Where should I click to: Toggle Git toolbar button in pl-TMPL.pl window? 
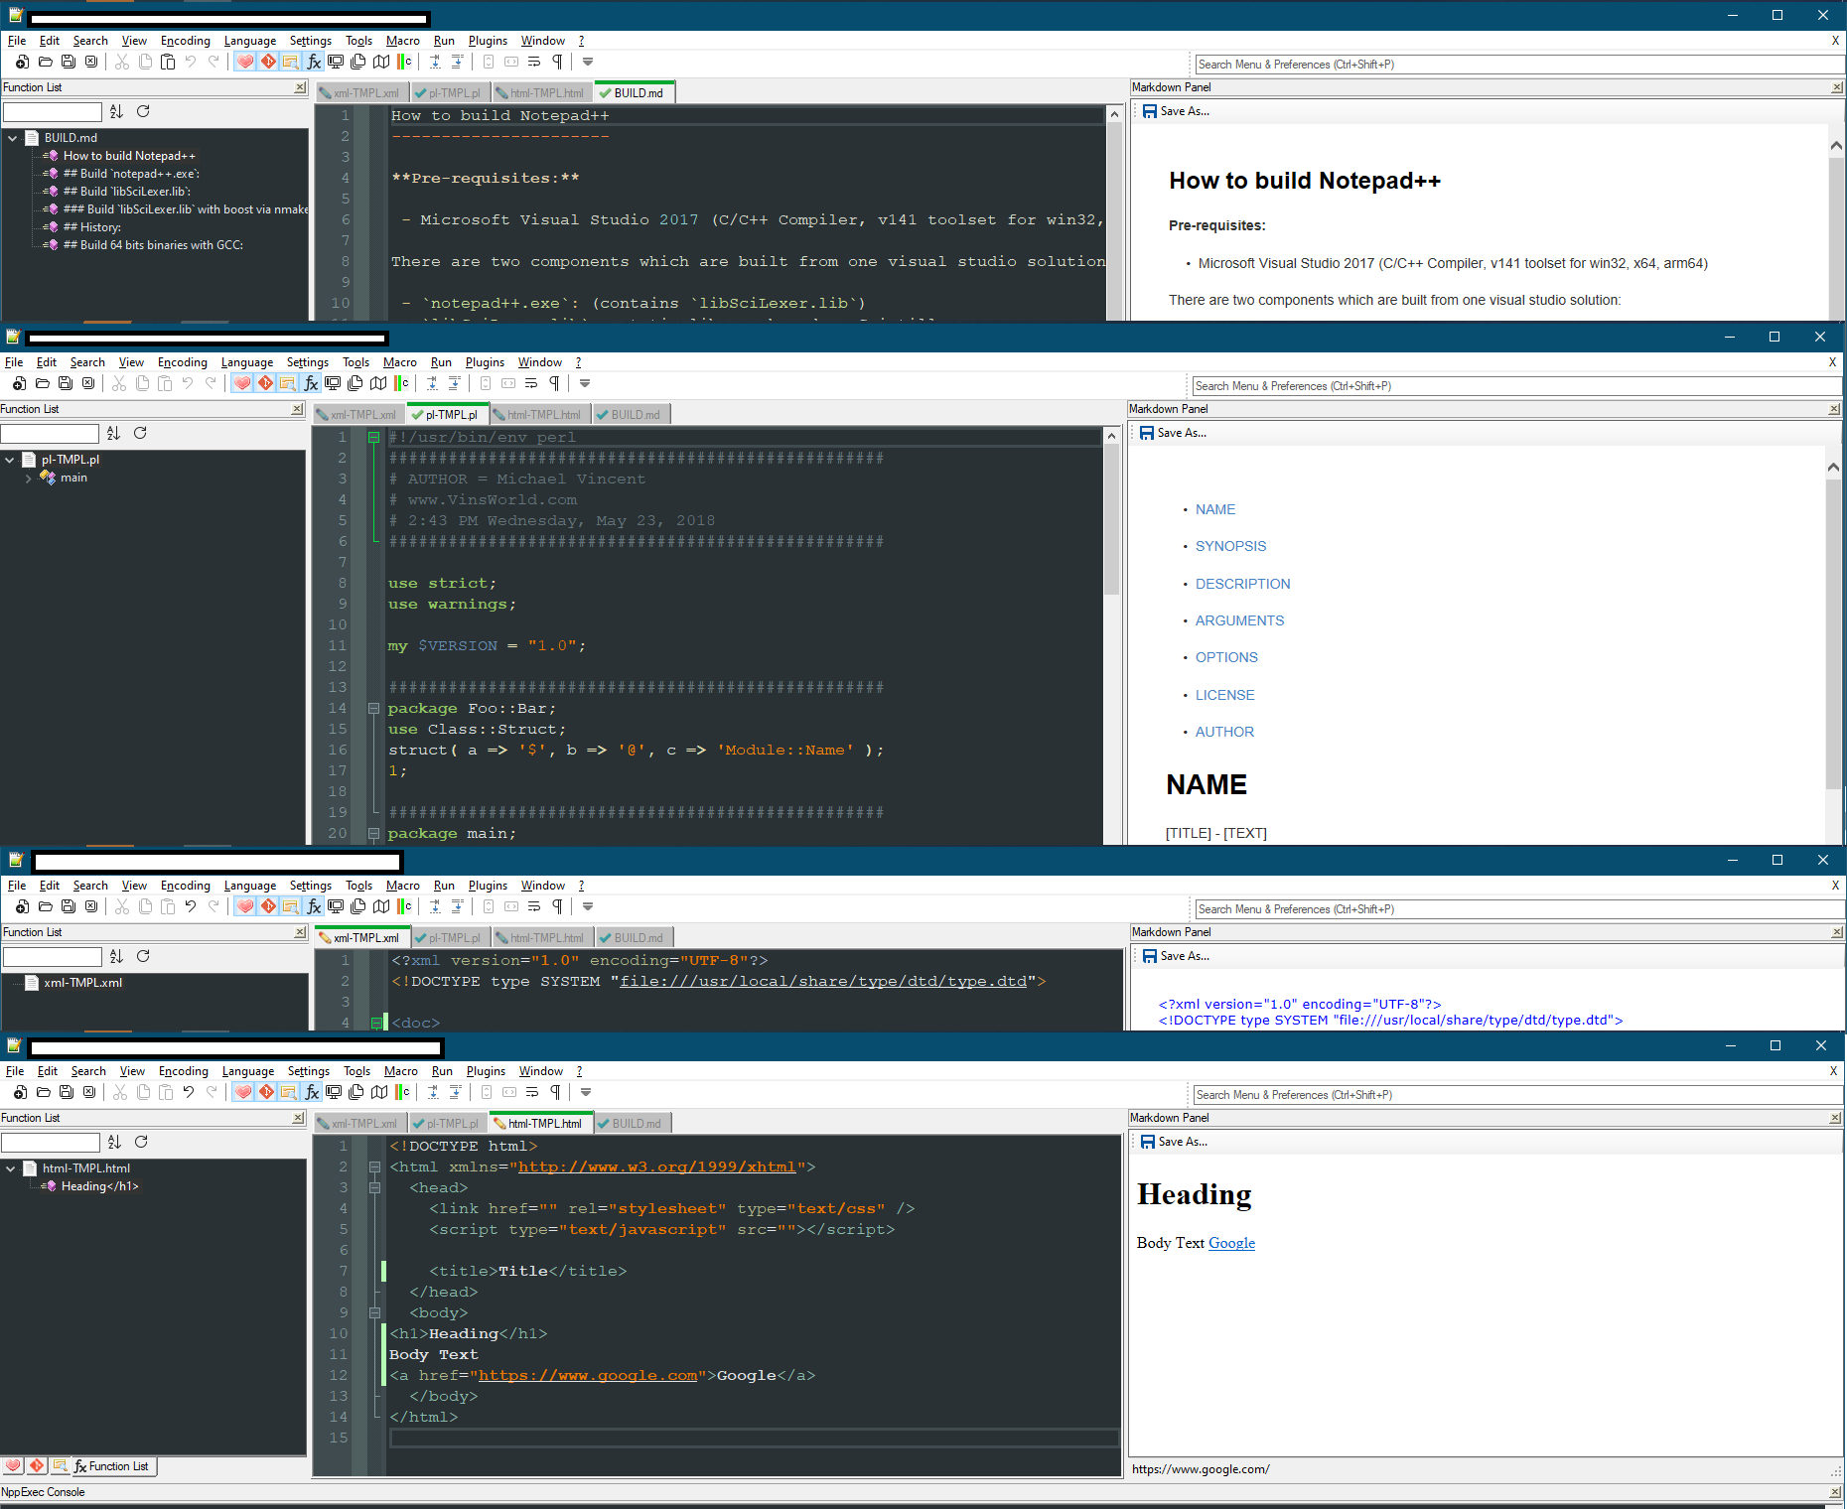coord(265,383)
